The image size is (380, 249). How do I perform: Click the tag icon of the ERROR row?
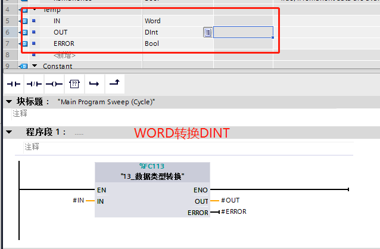coord(24,43)
